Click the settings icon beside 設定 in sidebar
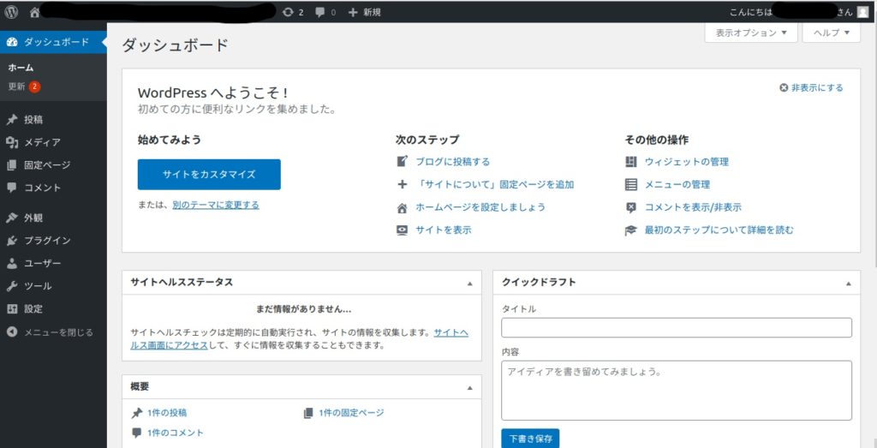Image resolution: width=877 pixels, height=448 pixels. (x=12, y=308)
